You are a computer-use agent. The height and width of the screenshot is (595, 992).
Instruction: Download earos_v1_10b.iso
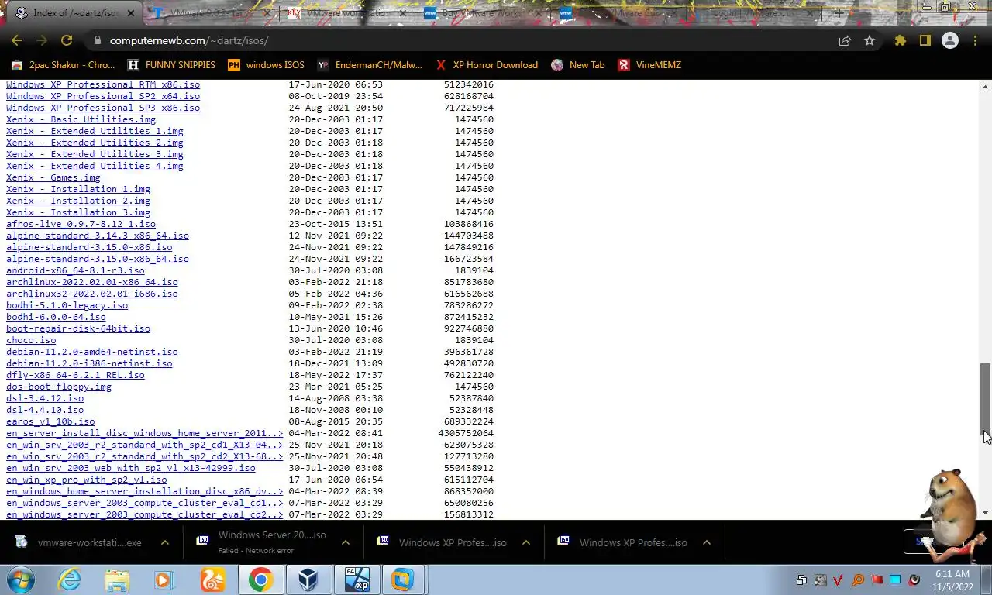50,421
